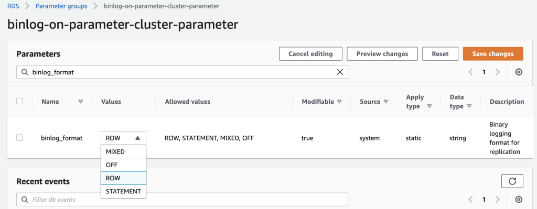The height and width of the screenshot is (209, 537).
Task: Sort by Source column arrow
Action: coord(385,102)
